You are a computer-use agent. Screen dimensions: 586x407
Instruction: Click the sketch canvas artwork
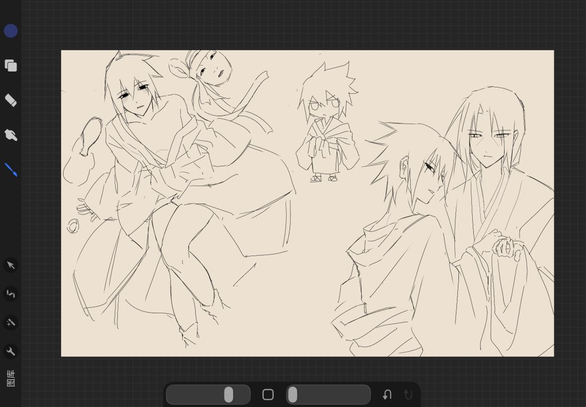click(x=307, y=203)
